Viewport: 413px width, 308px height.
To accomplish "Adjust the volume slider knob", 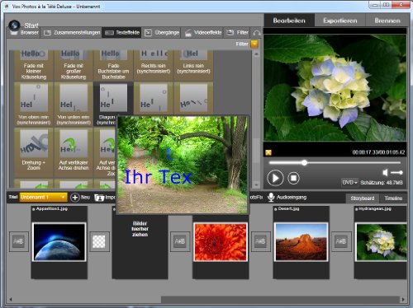I will pyautogui.click(x=400, y=172).
